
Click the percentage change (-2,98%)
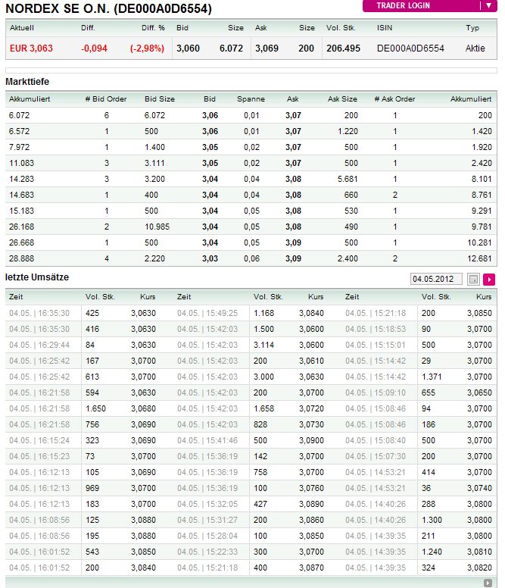click(147, 48)
